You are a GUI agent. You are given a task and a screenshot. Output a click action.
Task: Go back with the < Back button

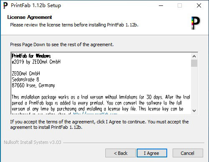(120, 153)
